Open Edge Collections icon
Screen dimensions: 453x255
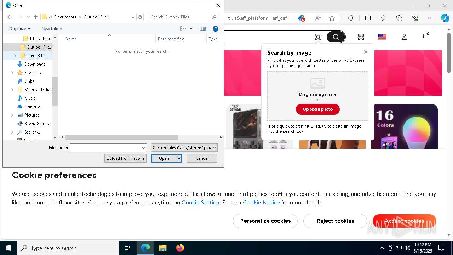click(x=399, y=18)
